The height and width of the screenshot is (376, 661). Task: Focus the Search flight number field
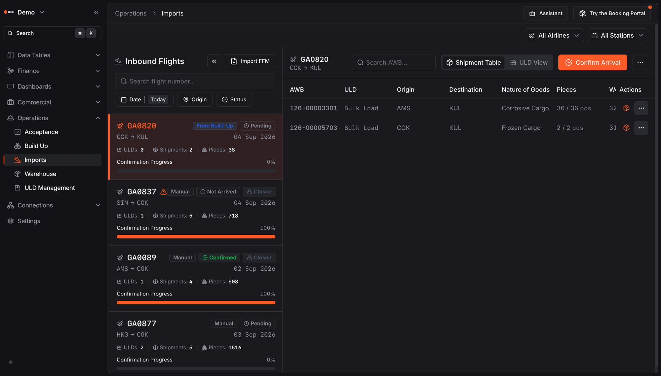[x=195, y=81]
